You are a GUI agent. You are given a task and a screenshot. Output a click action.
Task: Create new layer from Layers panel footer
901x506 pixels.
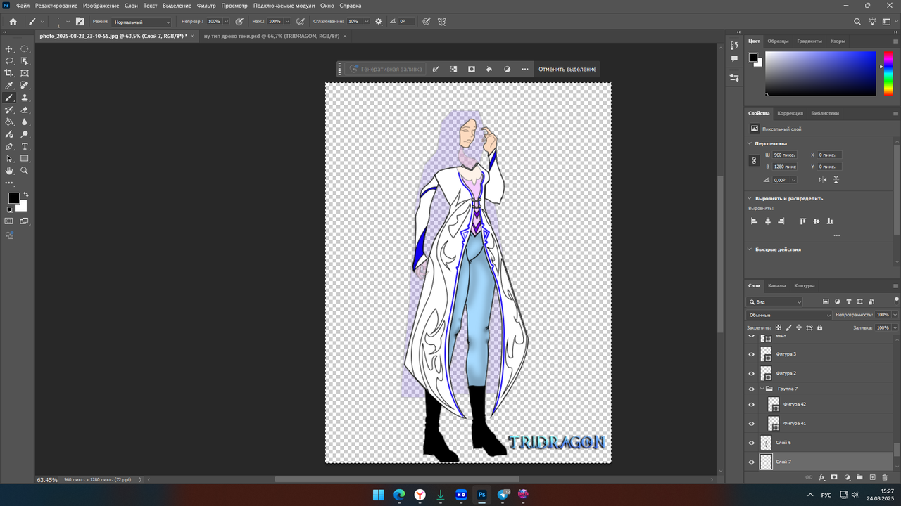point(872,478)
